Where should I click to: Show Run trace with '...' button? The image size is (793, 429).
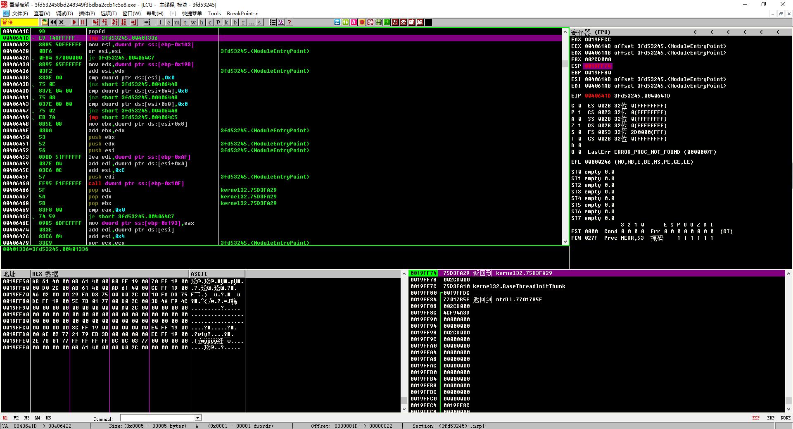(x=251, y=22)
